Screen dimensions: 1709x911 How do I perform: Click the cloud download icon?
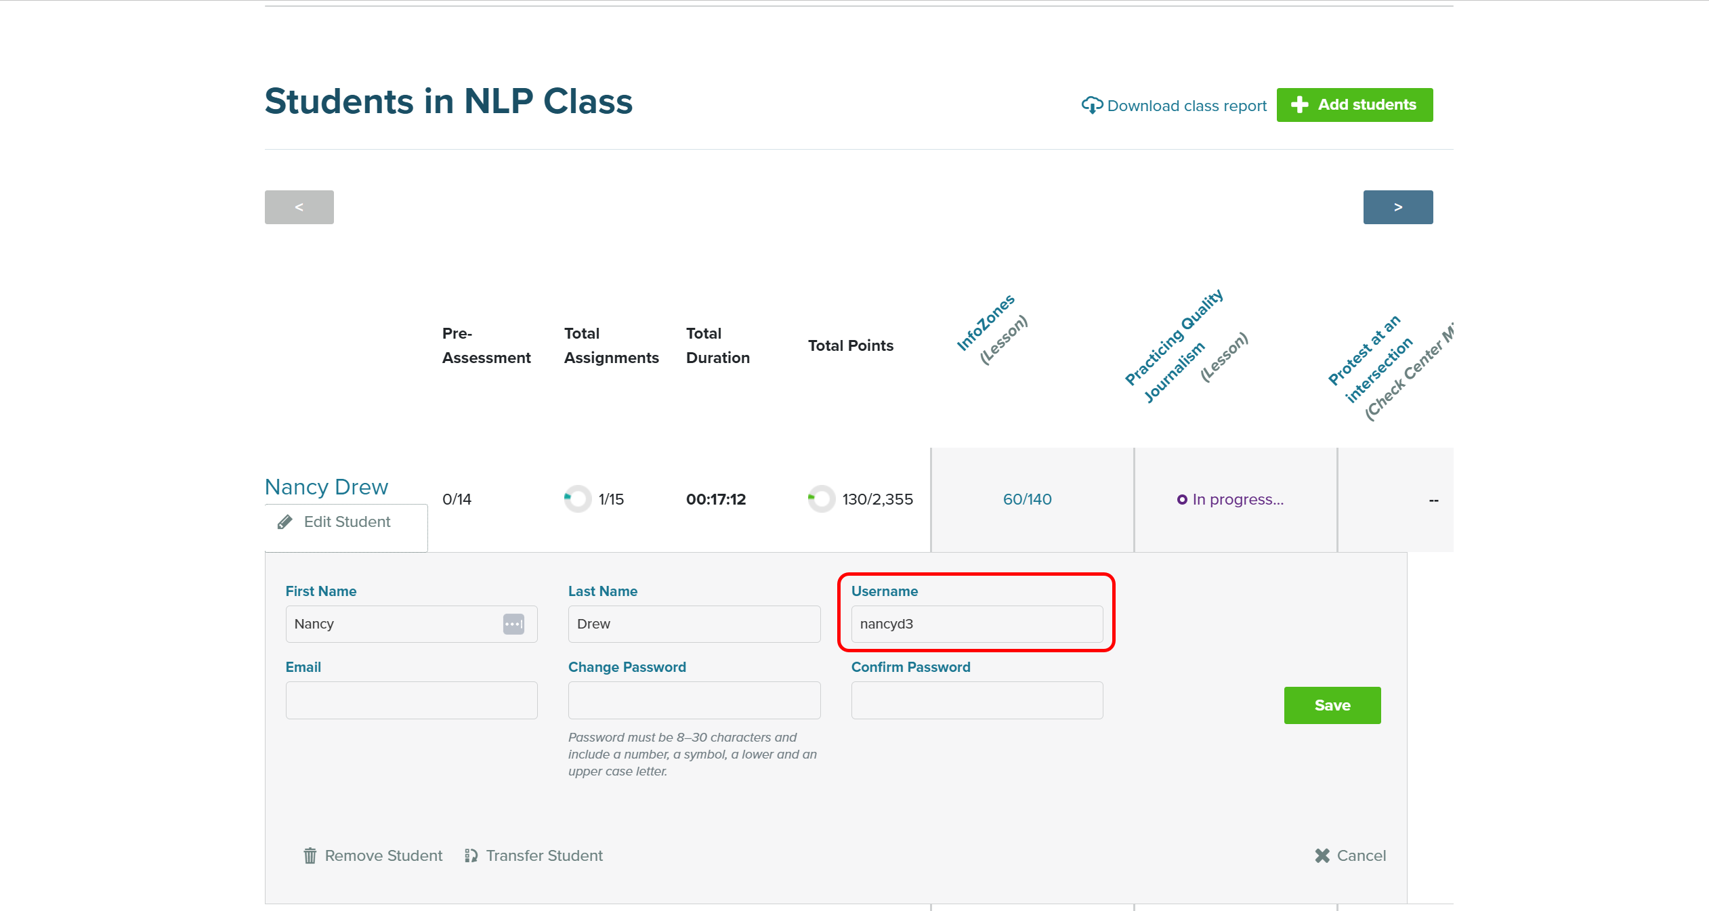coord(1091,105)
